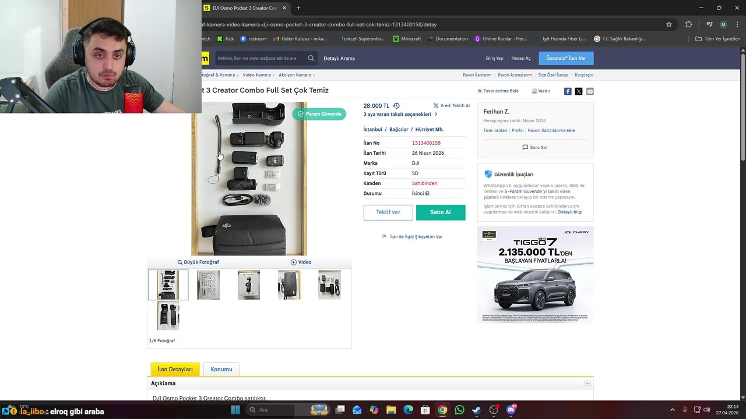Share listing on X icon

pyautogui.click(x=579, y=91)
